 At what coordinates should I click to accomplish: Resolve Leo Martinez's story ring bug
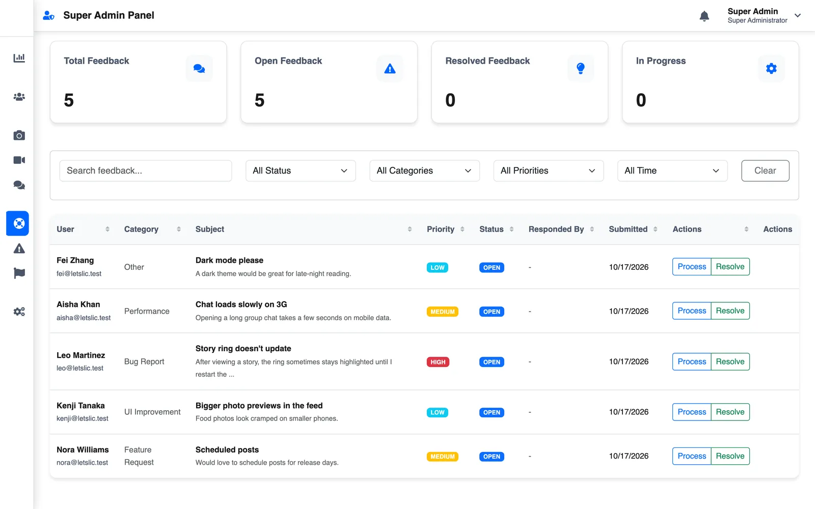point(730,362)
